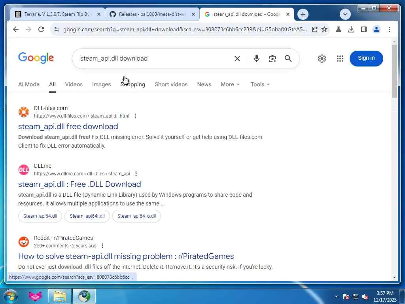Image resolution: width=405 pixels, height=304 pixels.
Task: Show hidden system tray icons
Action: tap(336, 296)
